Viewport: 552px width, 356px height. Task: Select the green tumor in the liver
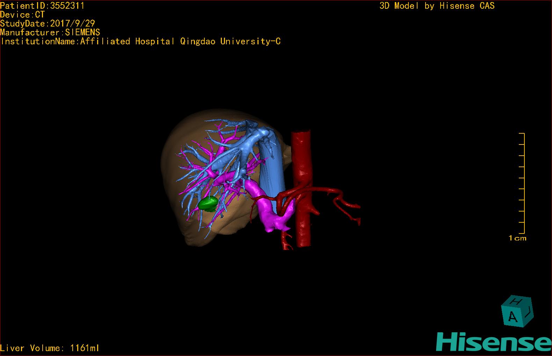(x=209, y=204)
